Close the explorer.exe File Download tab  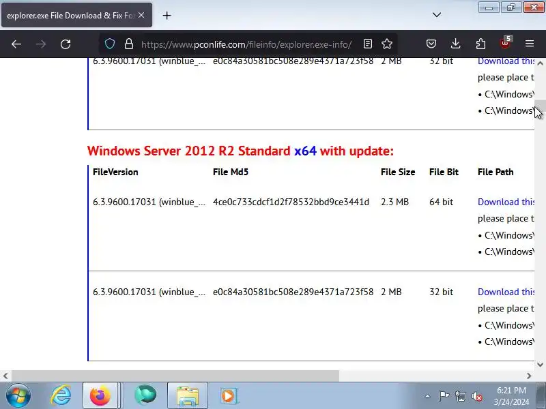tap(141, 15)
